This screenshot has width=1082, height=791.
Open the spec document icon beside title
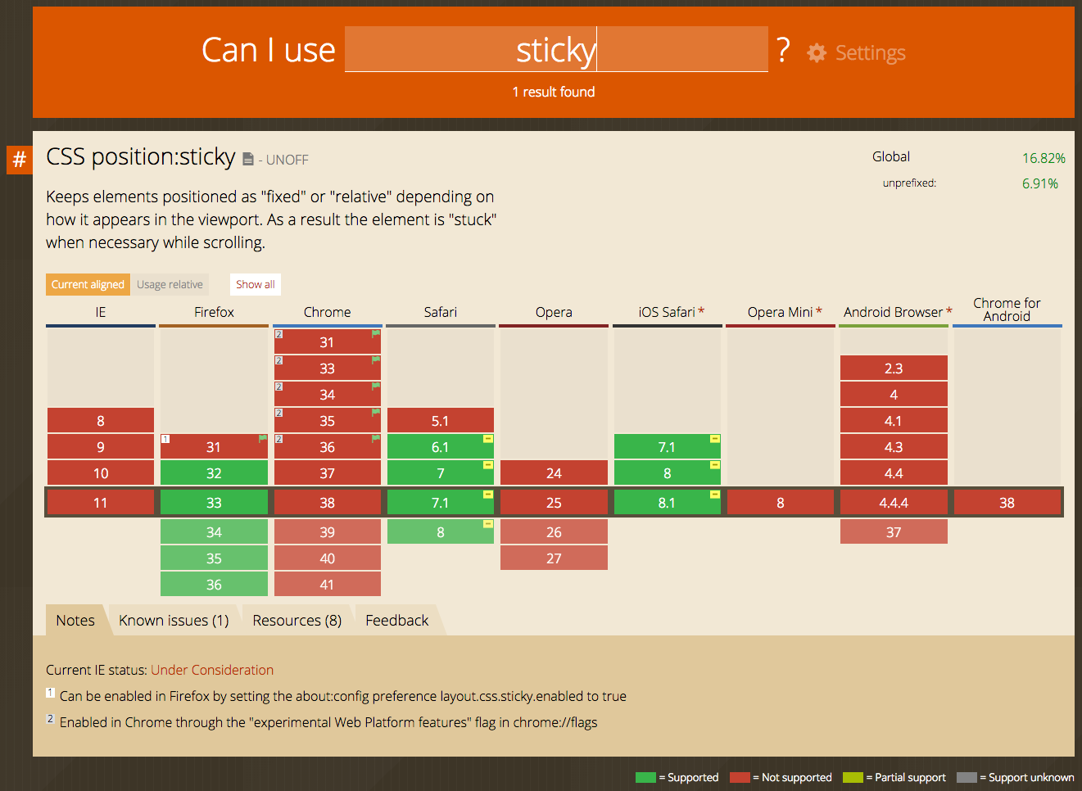point(248,159)
